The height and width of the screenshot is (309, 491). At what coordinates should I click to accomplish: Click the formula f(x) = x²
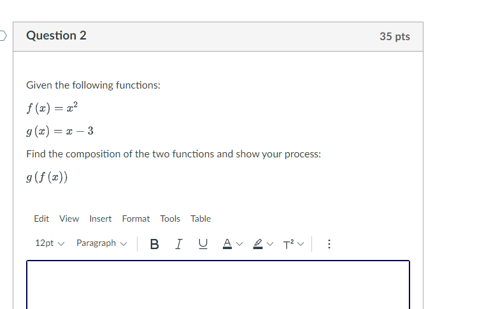pos(52,108)
